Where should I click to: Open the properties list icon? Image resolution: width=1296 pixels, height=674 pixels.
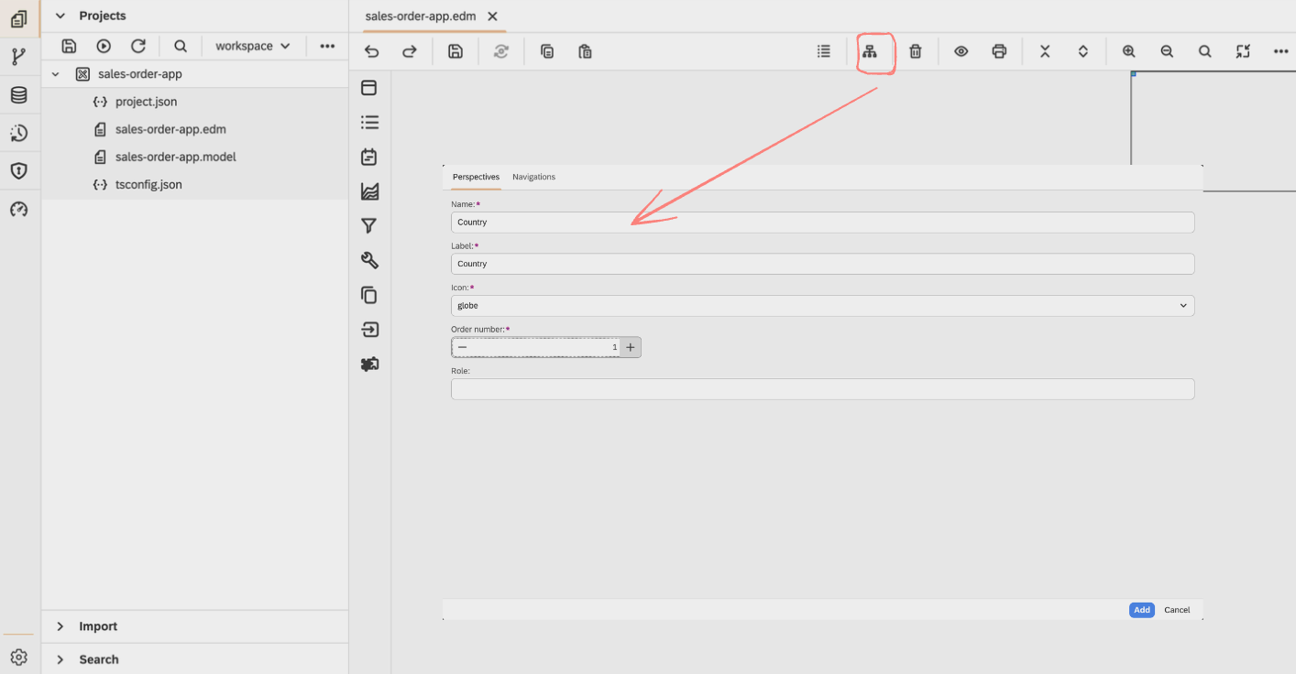click(x=824, y=51)
